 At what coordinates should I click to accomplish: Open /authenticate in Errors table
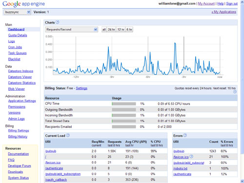(182, 174)
